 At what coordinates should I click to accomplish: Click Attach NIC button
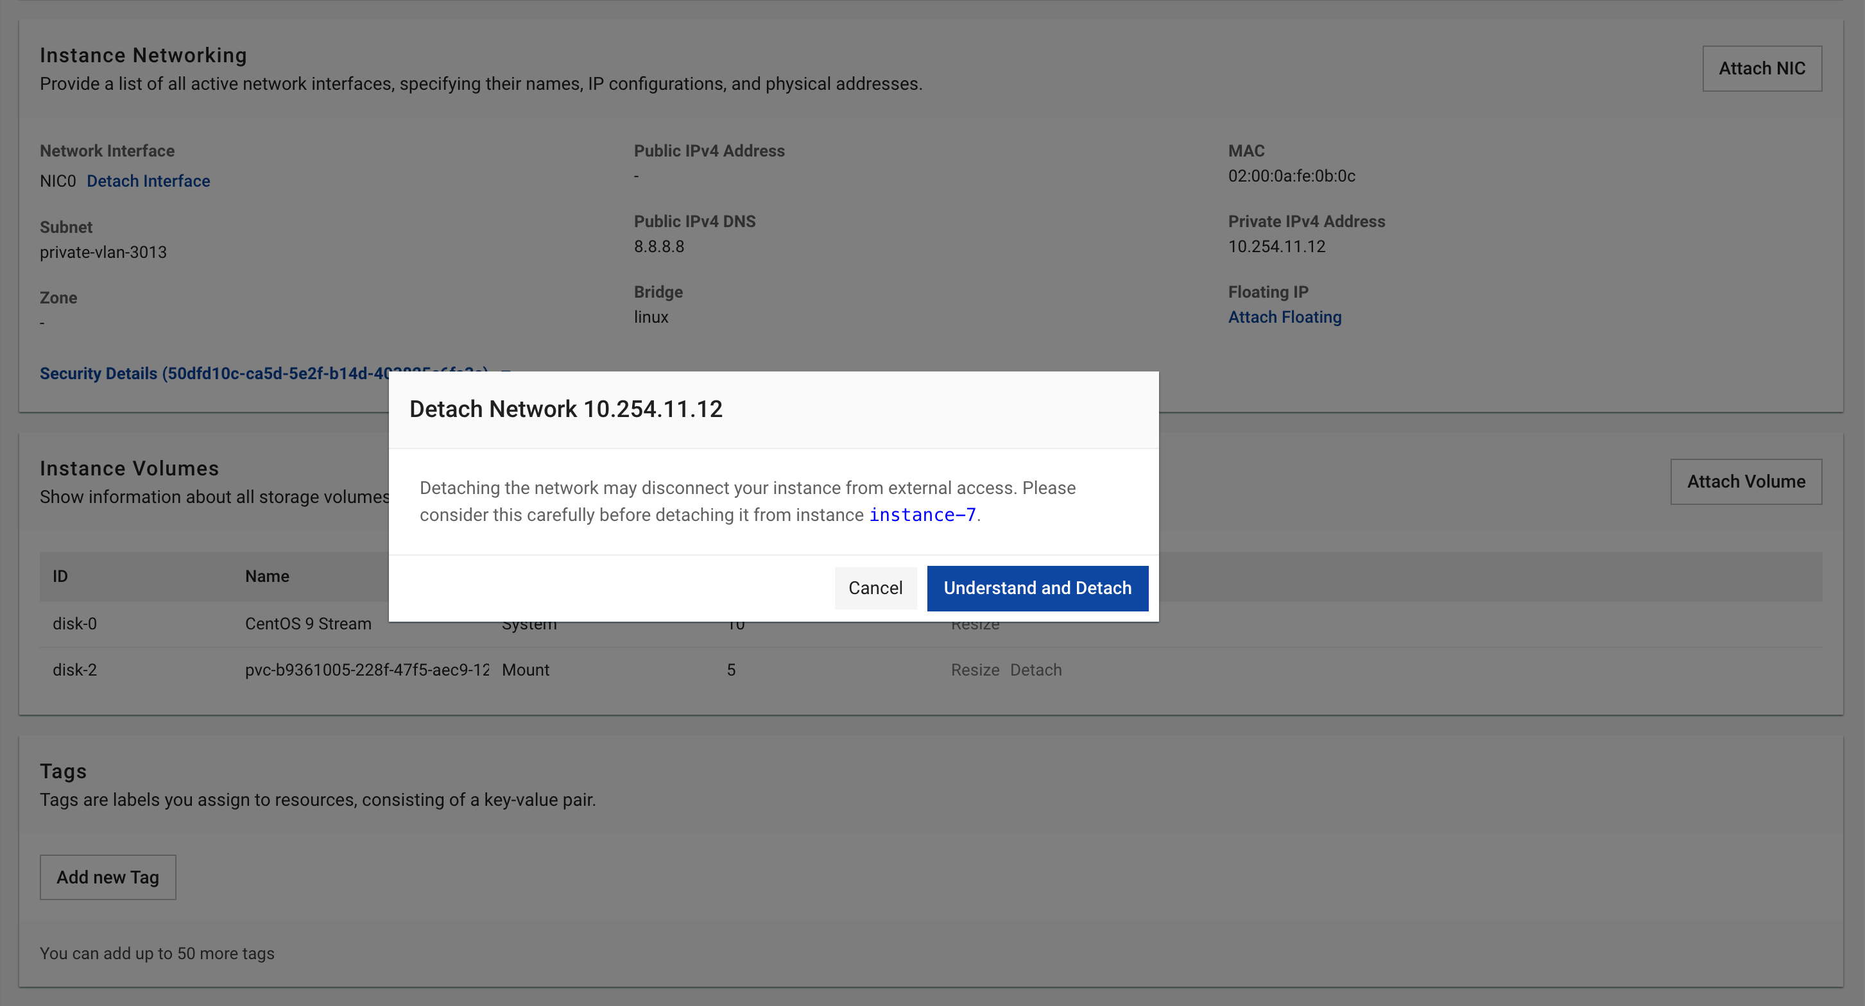pyautogui.click(x=1762, y=68)
